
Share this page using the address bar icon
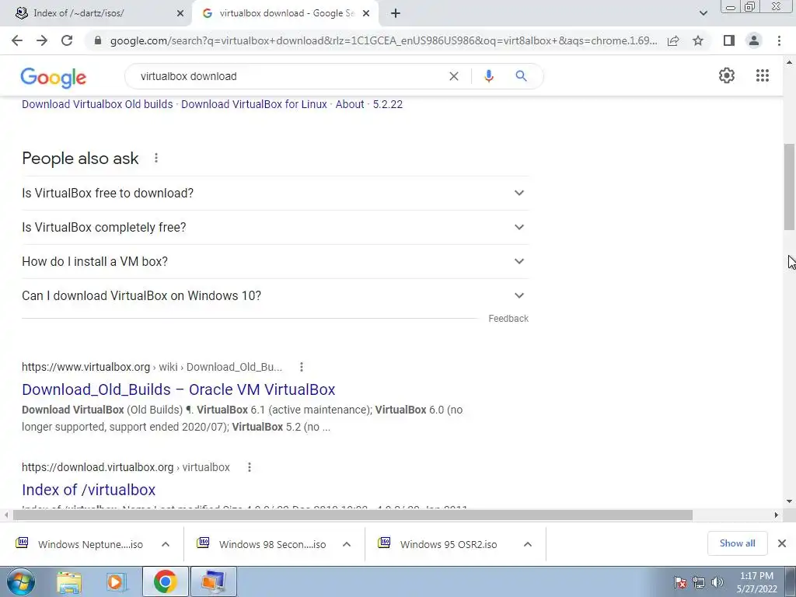click(673, 40)
